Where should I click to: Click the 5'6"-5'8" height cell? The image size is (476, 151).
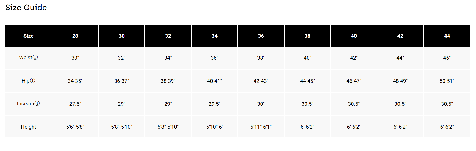point(75,127)
